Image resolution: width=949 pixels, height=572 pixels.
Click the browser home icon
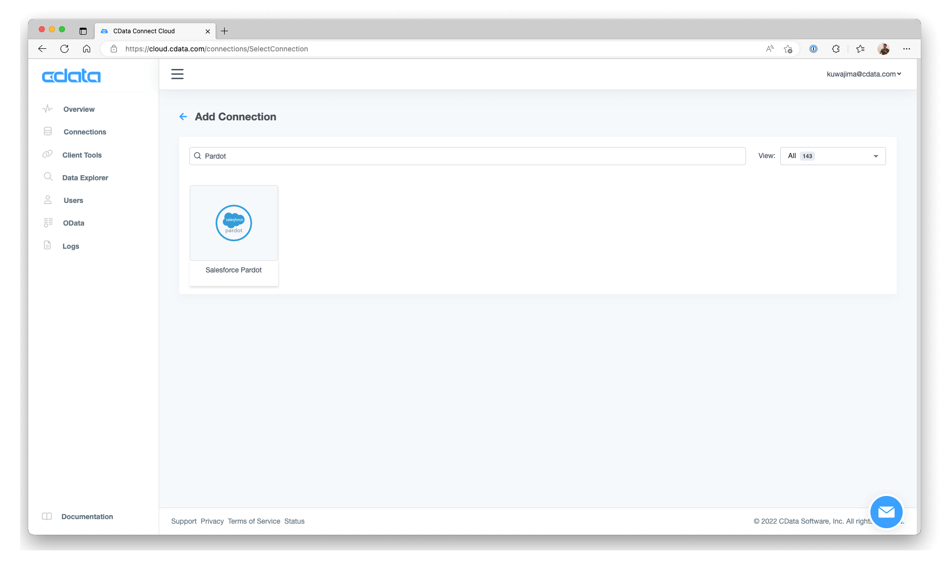[87, 49]
